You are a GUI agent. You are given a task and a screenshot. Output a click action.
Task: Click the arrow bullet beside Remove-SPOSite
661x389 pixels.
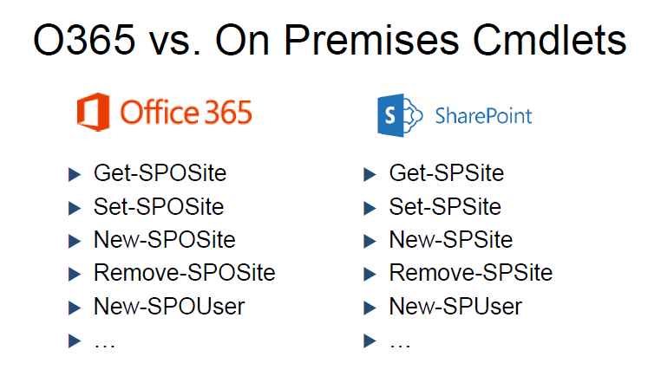point(75,274)
